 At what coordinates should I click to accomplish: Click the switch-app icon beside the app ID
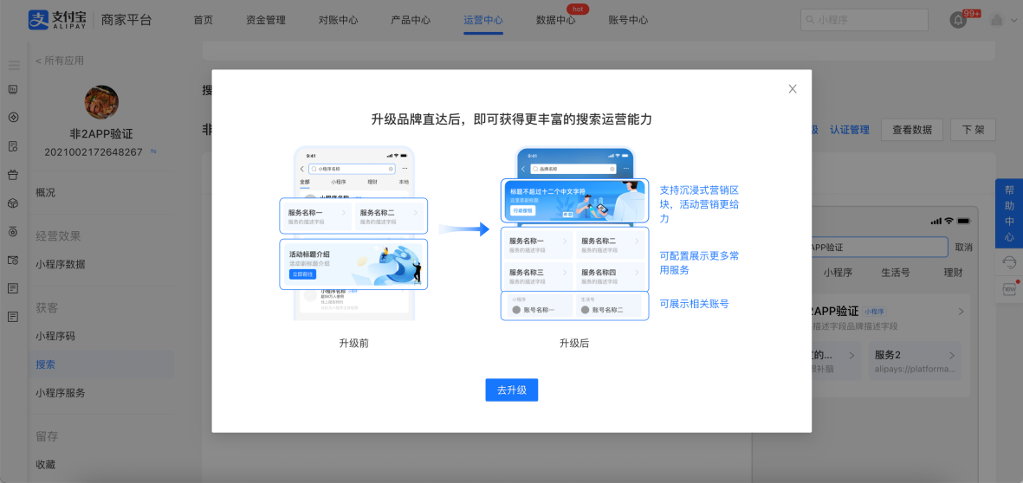[x=153, y=151]
